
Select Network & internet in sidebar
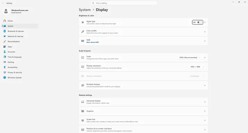pos(20,36)
